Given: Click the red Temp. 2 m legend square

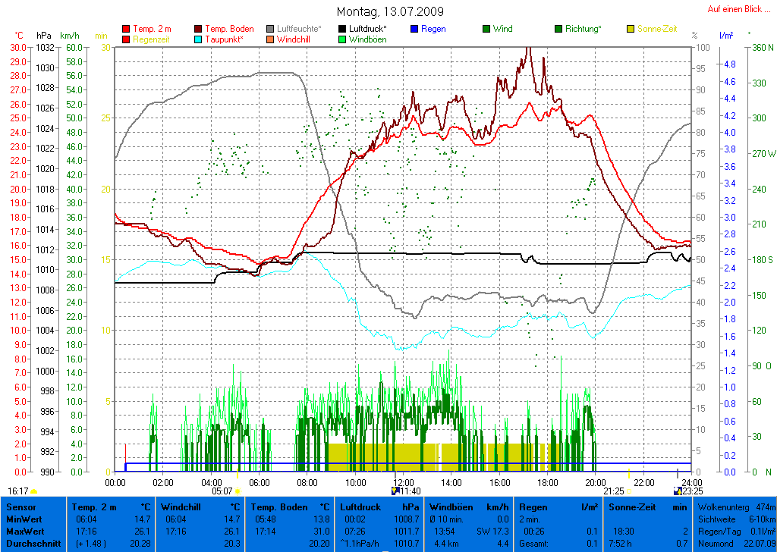Looking at the screenshot, I should coord(126,29).
